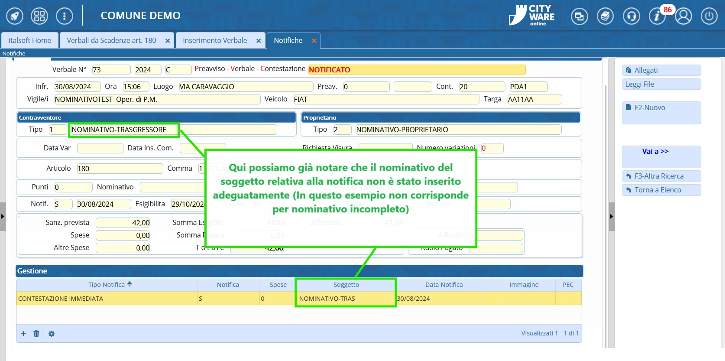This screenshot has height=361, width=725.
Task: Click the headset support icon
Action: [x=631, y=16]
